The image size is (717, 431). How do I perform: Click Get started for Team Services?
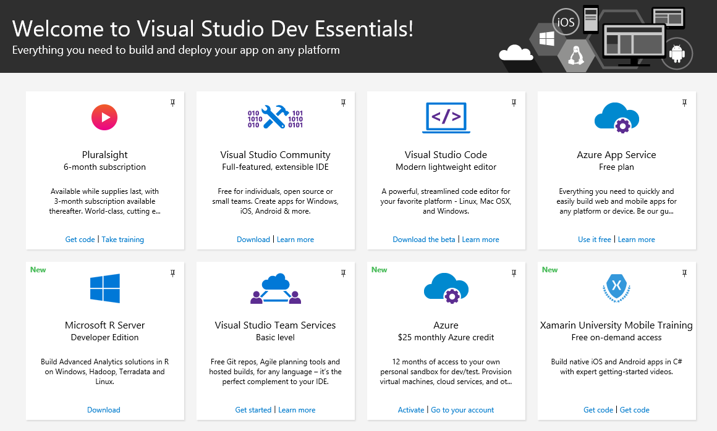pyautogui.click(x=253, y=409)
